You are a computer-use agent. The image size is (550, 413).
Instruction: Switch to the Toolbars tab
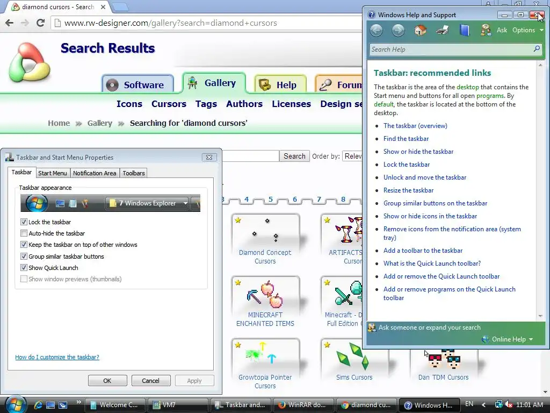pyautogui.click(x=133, y=173)
